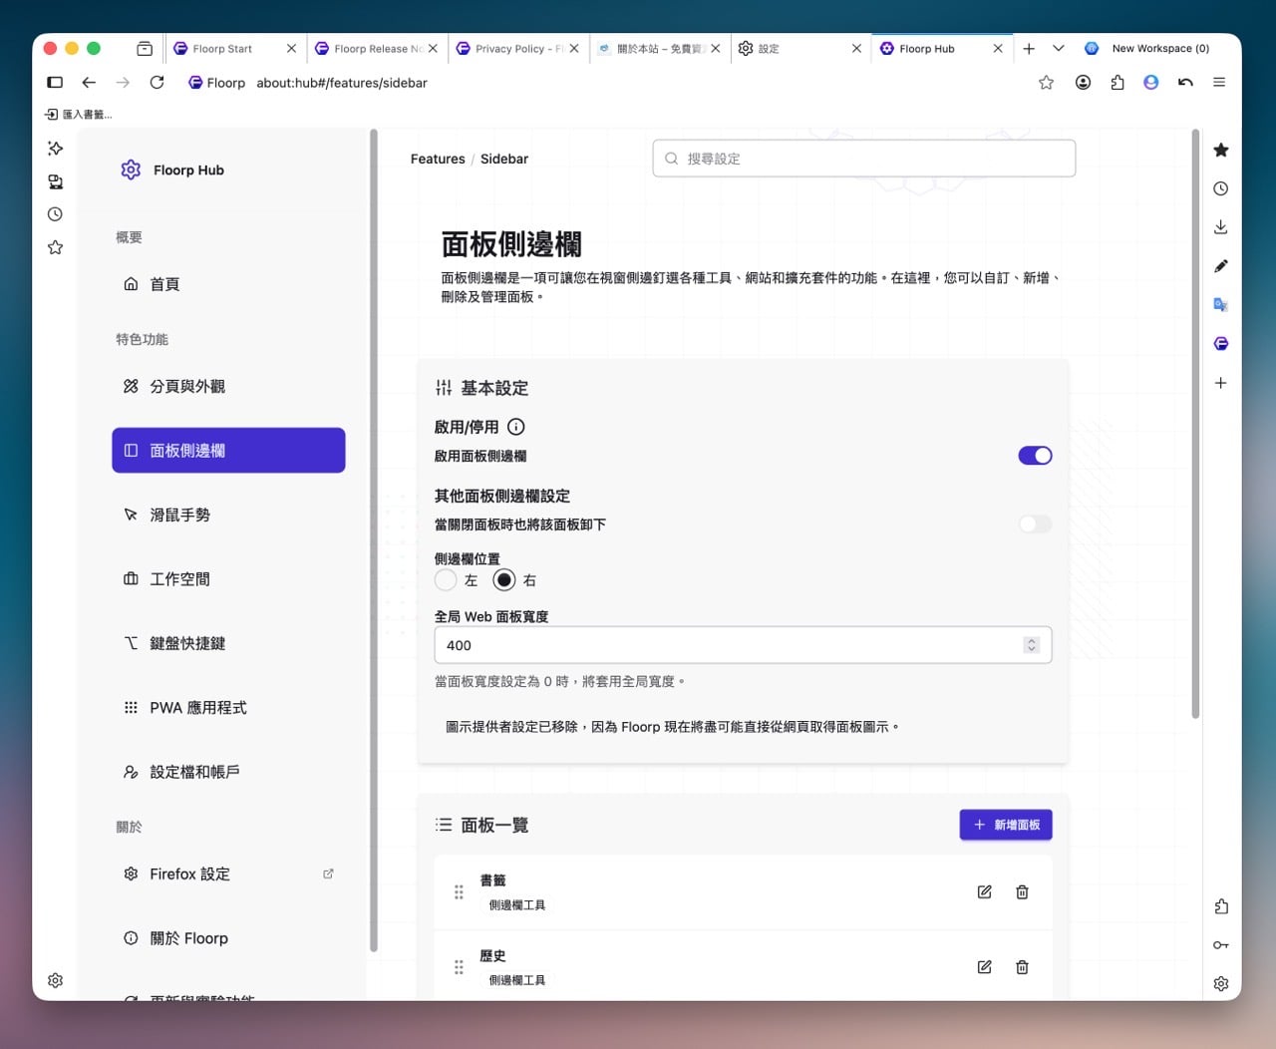Reload the current page
The image size is (1276, 1049).
click(157, 83)
